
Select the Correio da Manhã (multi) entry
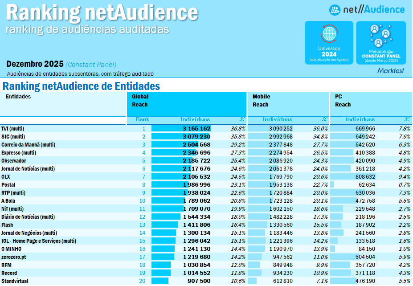tap(28, 145)
